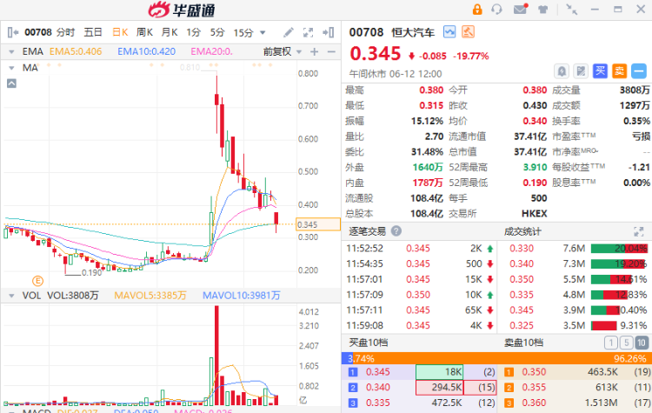Click the shrink window arrows icon

572,10
